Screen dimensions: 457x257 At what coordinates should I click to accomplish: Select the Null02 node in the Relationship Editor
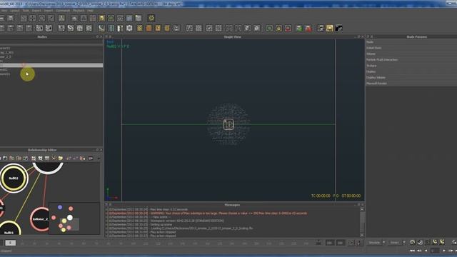[x=14, y=178]
